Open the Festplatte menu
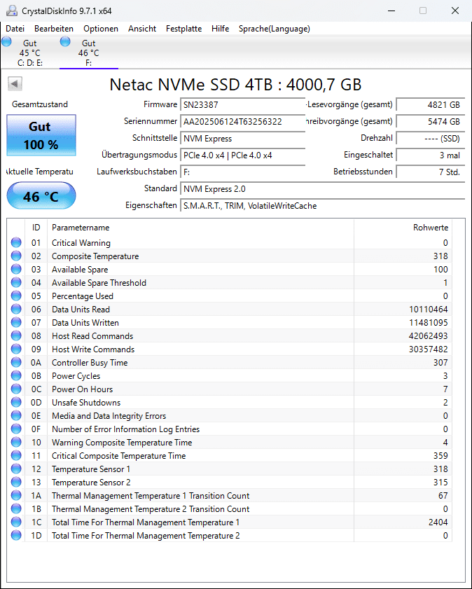The image size is (472, 589). point(183,29)
